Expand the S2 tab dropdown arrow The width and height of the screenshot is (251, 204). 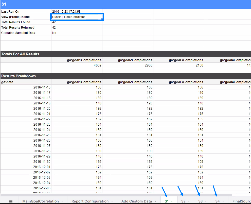coord(189,201)
